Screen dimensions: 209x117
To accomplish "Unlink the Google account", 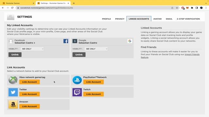I will click(79, 55).
